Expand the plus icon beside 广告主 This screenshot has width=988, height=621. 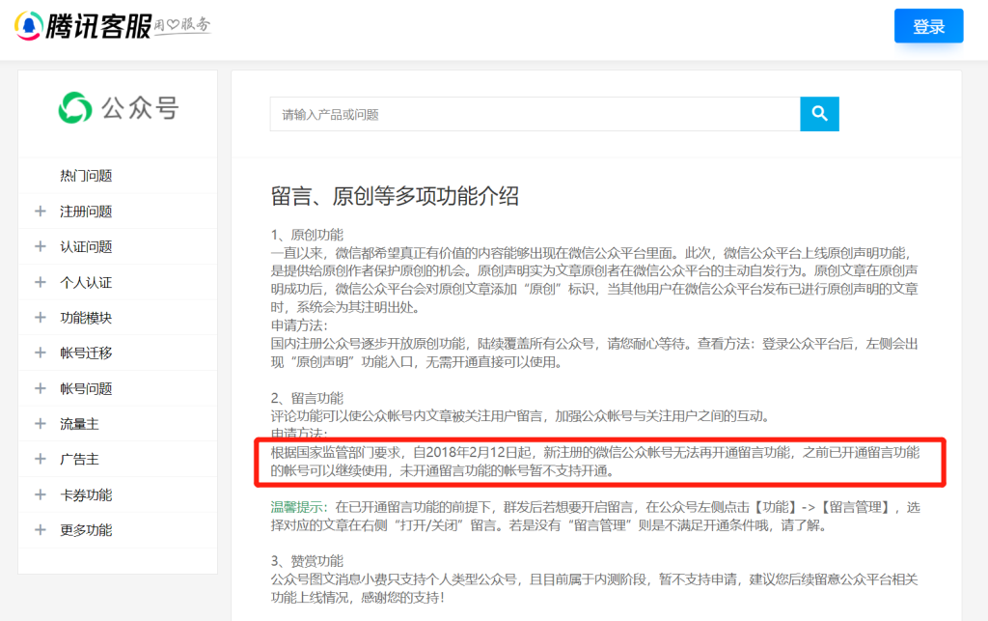coord(40,459)
